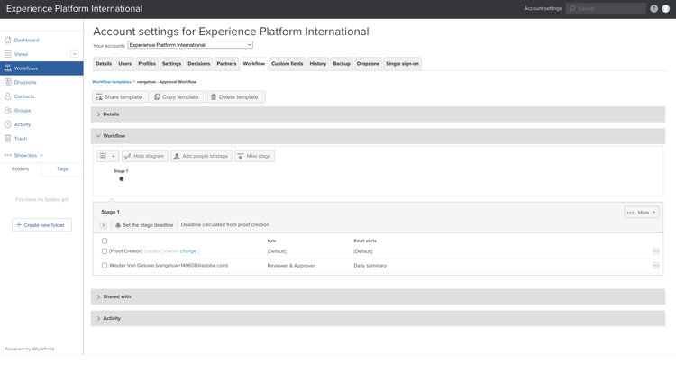The height and width of the screenshot is (373, 676).
Task: Select the Wouter Van Geluwe checkbox
Action: (x=105, y=266)
